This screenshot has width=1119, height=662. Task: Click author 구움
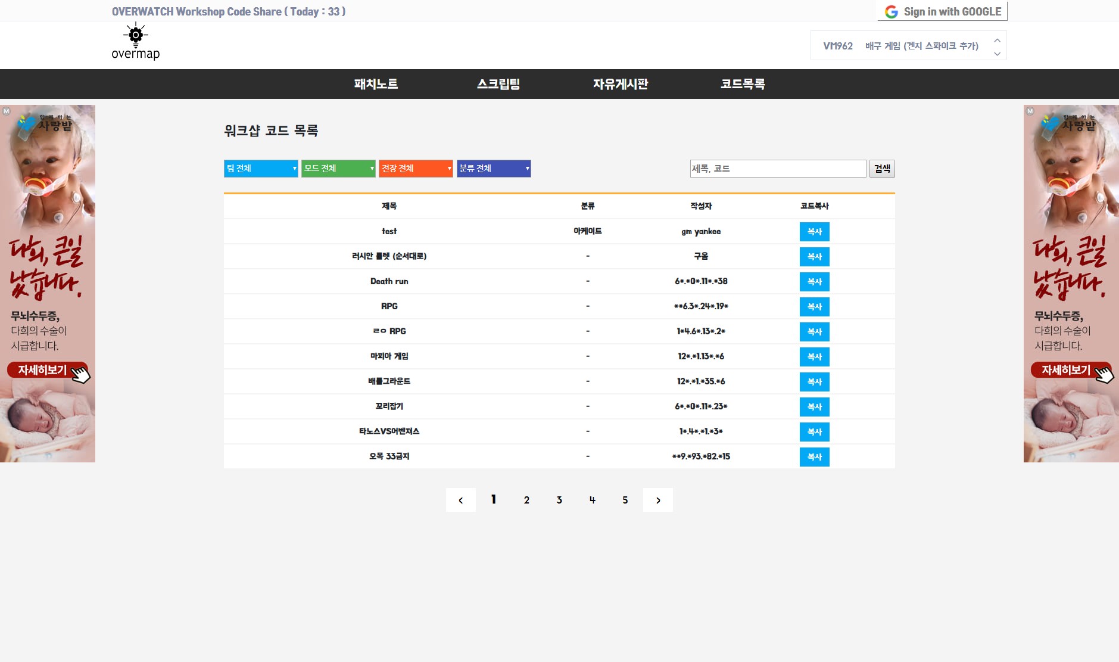click(701, 256)
